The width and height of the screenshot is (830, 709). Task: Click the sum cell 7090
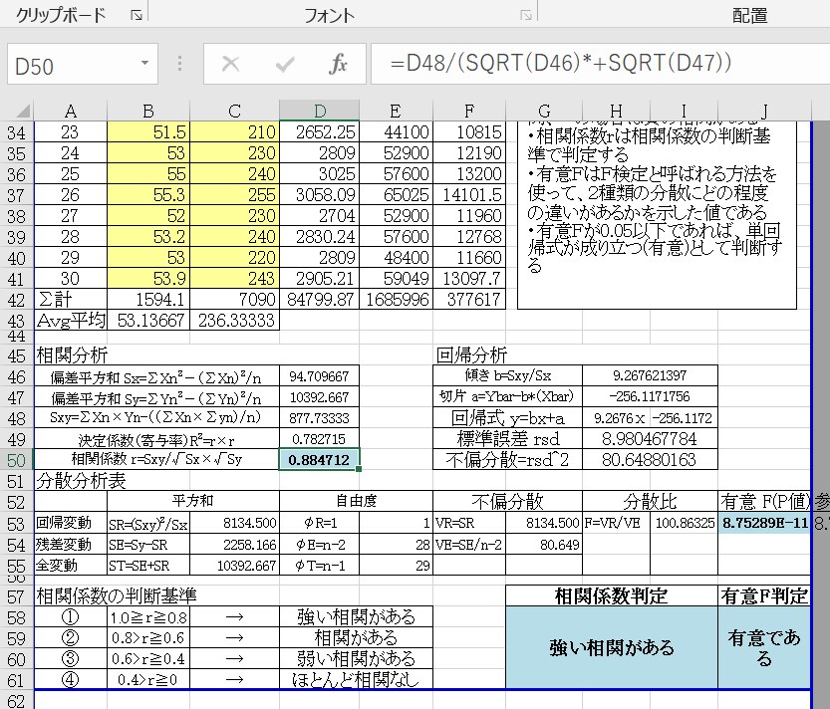(x=234, y=300)
